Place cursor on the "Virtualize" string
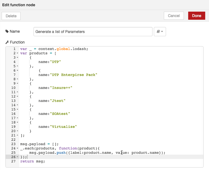209x170 pixels. point(63,126)
